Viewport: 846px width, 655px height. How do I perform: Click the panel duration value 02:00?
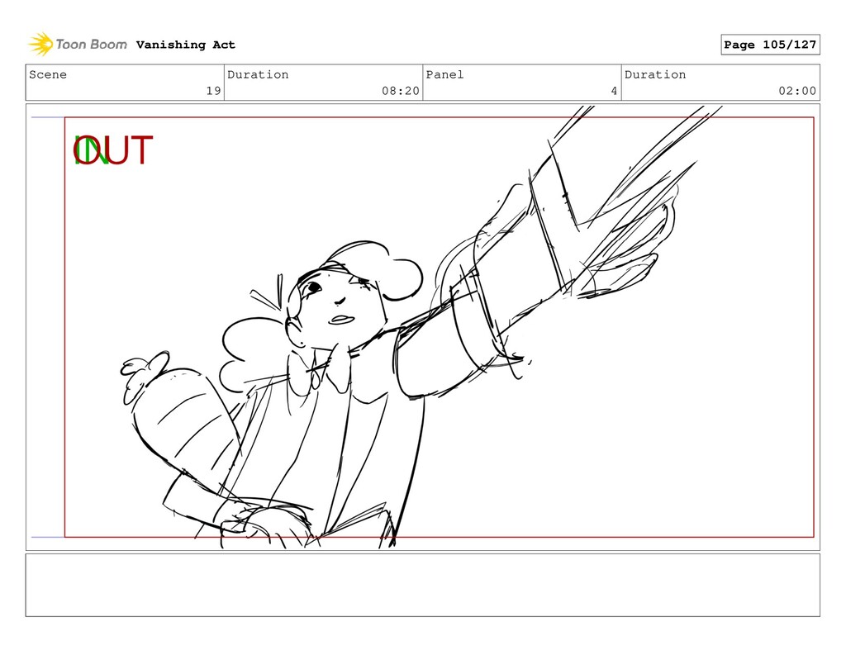(797, 91)
